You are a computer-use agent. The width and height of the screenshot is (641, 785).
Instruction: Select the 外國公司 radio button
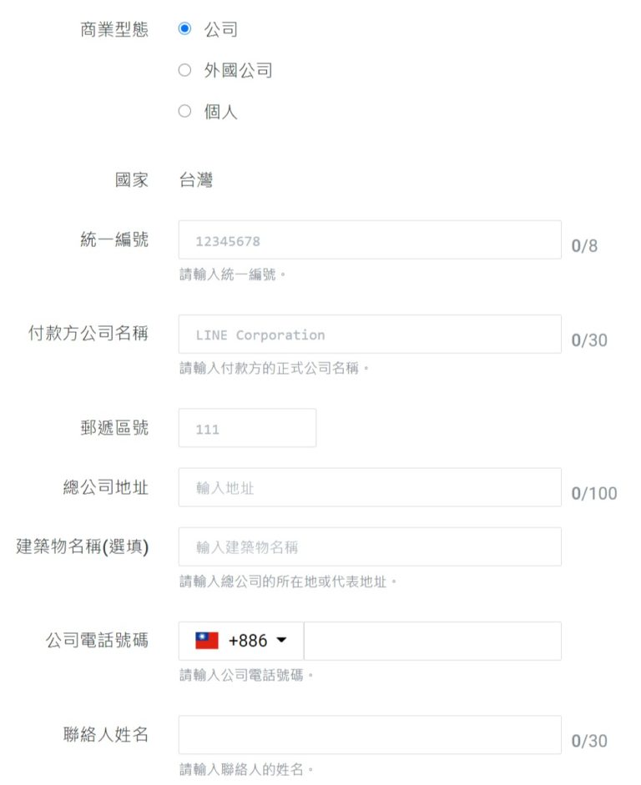[184, 70]
